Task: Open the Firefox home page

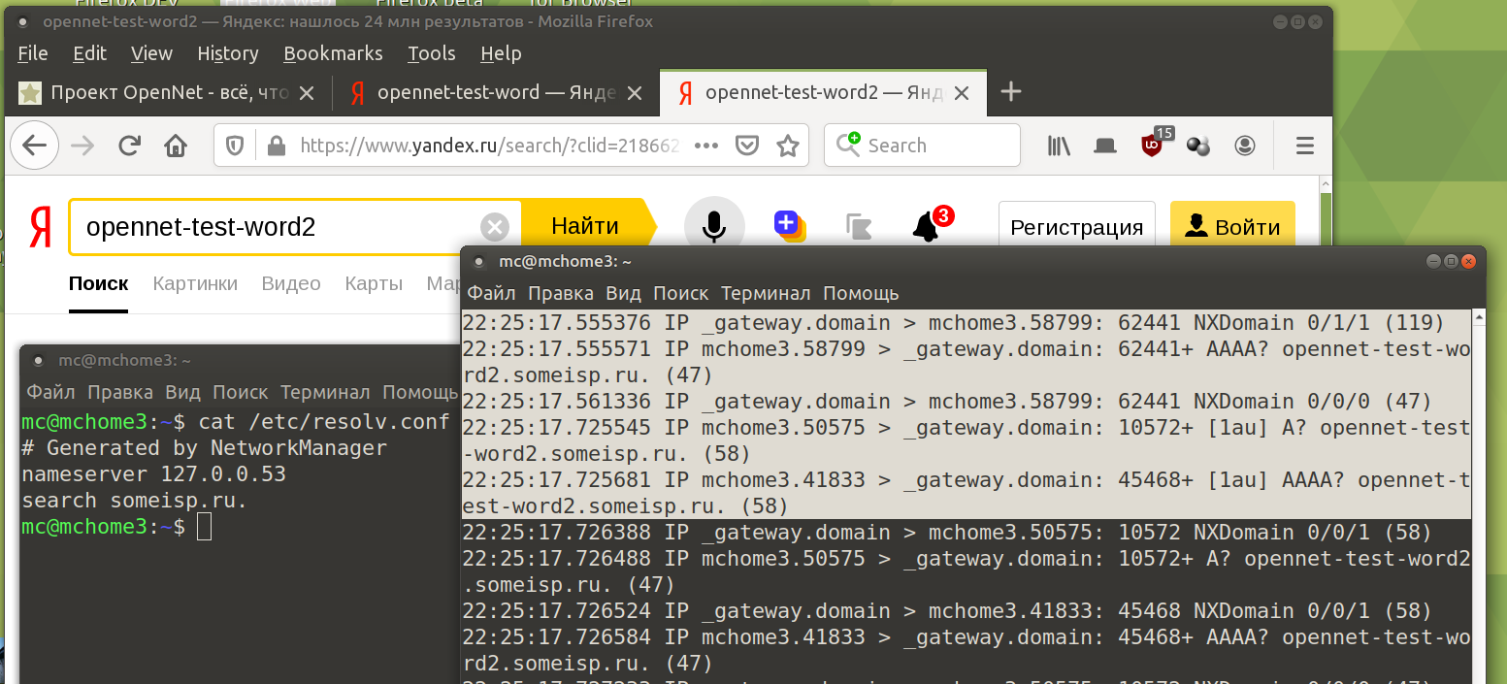Action: point(176,146)
